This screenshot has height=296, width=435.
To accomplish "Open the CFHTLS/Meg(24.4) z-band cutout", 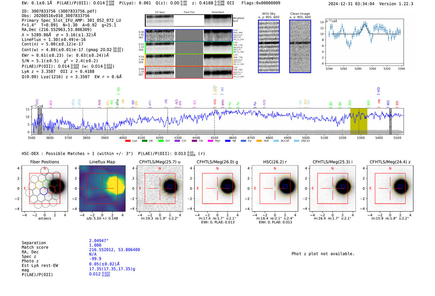I will point(390,188).
